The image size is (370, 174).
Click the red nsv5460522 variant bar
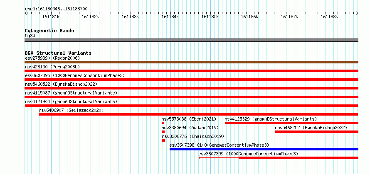pos(191,88)
